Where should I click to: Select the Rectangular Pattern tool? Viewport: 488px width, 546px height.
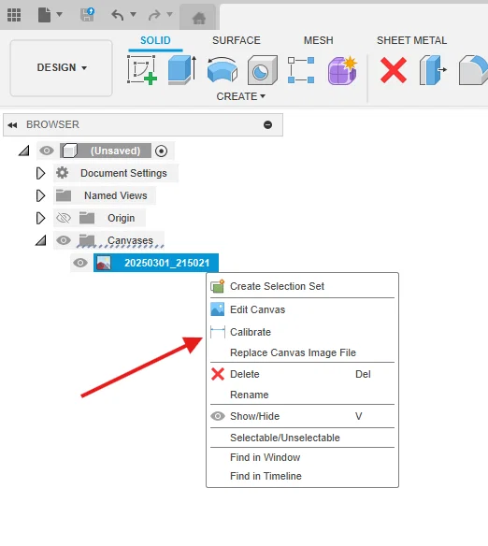coord(301,70)
